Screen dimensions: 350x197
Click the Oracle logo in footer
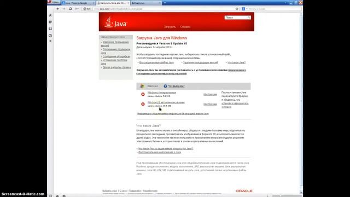244,191
